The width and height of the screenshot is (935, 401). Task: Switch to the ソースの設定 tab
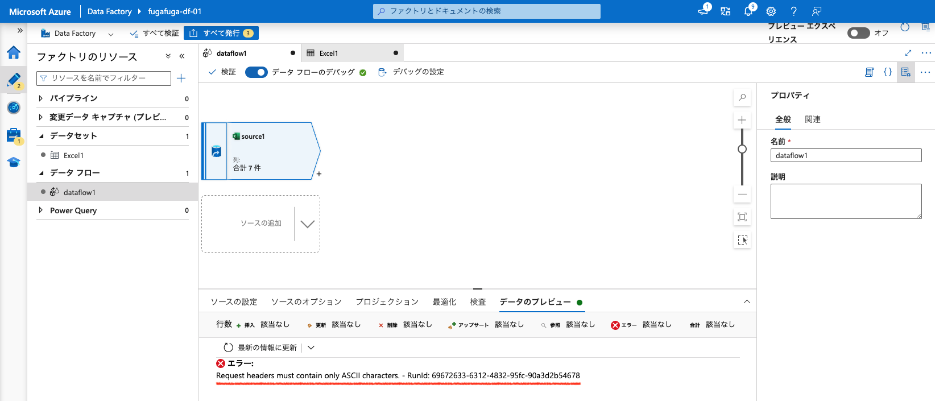234,302
